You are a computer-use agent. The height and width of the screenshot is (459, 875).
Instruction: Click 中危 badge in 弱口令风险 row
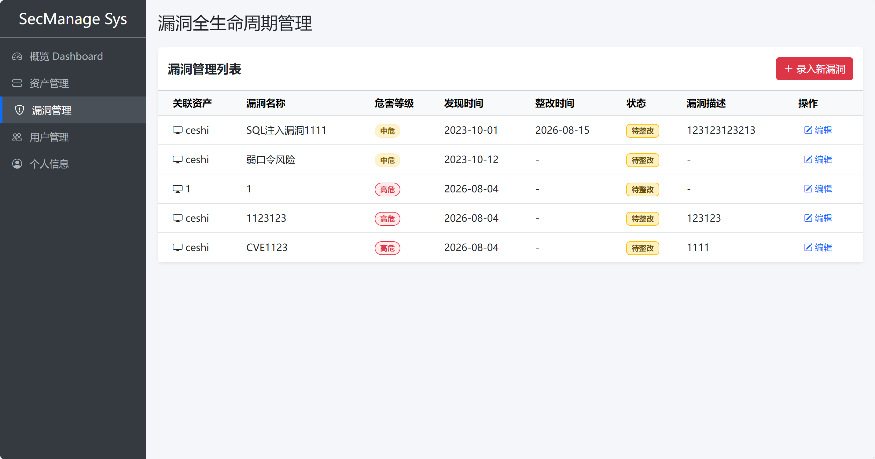coord(387,160)
